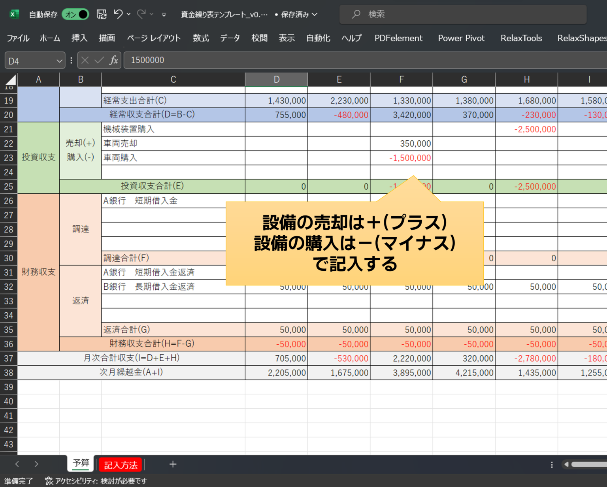Screen dimensions: 607x487
Task: Expand the undo history dropdown chevron
Action: (128, 14)
